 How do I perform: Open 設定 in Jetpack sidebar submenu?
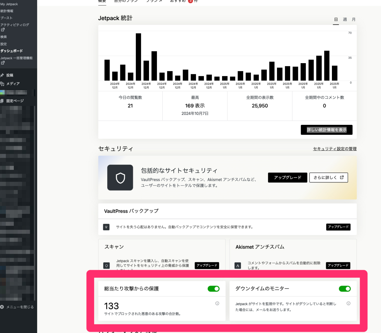coord(4,44)
